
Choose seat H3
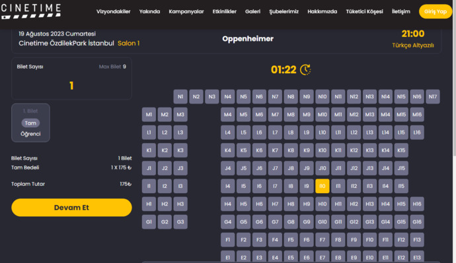[180, 204]
